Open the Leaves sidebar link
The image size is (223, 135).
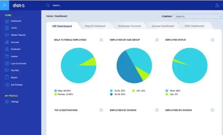coord(14,56)
